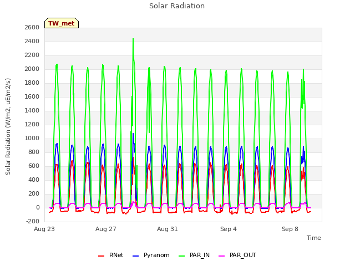Click the 1200 y-axis tick label
355x266 pixels.
point(32,124)
